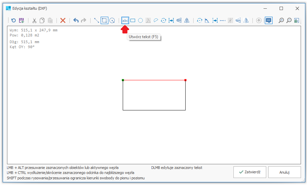Click the circular refresh arrow icon

[13, 20]
